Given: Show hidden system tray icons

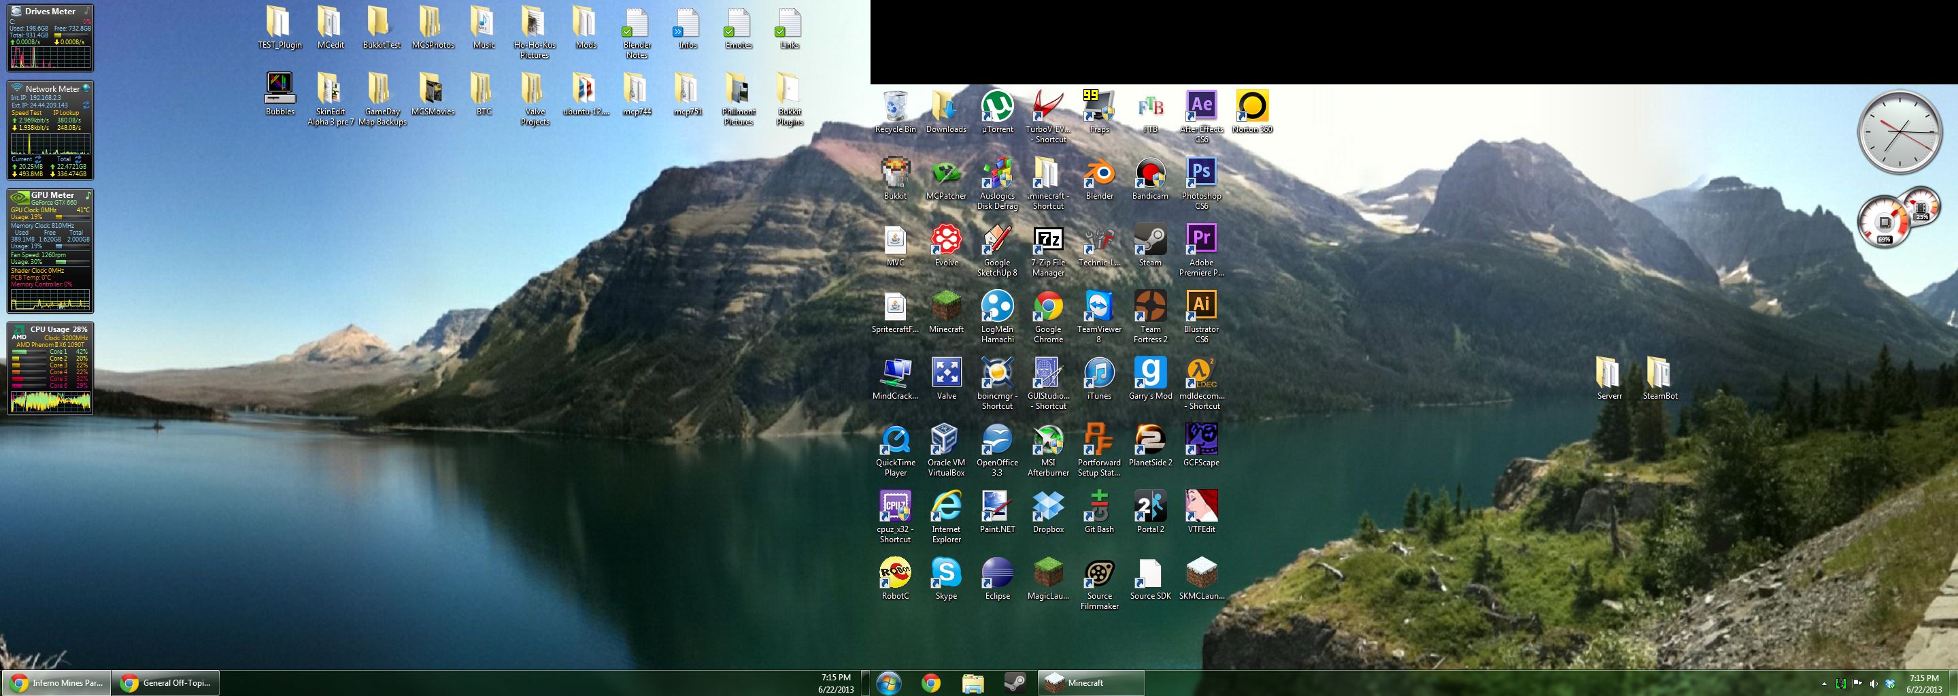Looking at the screenshot, I should click(x=1823, y=684).
